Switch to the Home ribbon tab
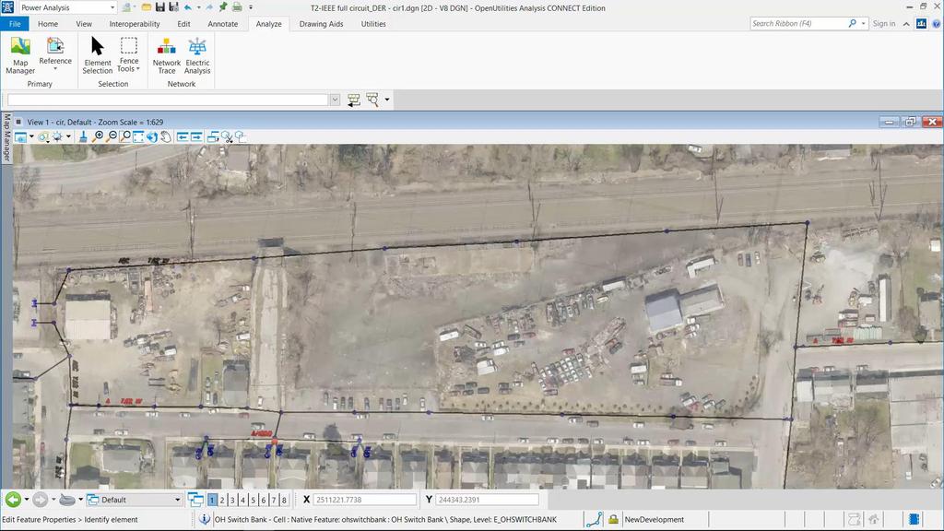The height and width of the screenshot is (531, 944). coord(48,24)
